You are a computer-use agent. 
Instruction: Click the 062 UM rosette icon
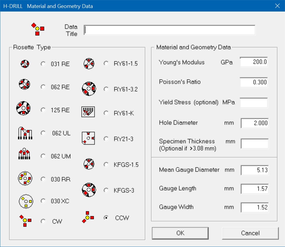click(24, 154)
